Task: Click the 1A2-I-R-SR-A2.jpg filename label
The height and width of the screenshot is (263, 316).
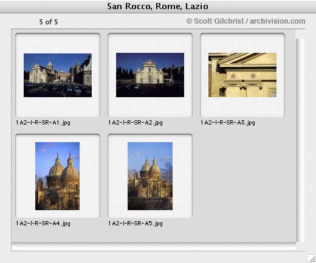Action: pos(136,123)
